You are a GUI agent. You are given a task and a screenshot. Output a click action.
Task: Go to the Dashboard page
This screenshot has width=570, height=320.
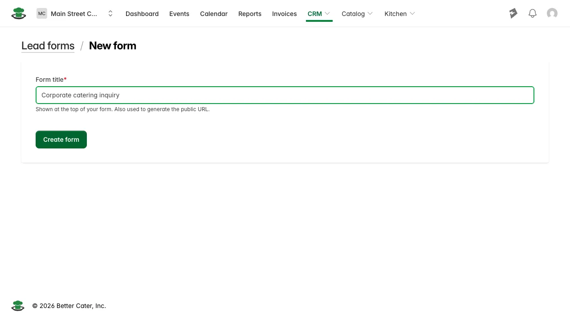(x=142, y=14)
